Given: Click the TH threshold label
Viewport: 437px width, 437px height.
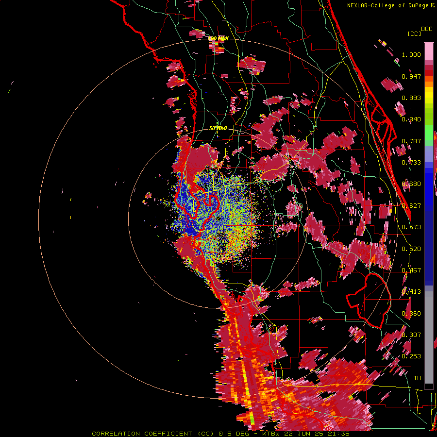Looking at the screenshot, I should click(x=417, y=378).
